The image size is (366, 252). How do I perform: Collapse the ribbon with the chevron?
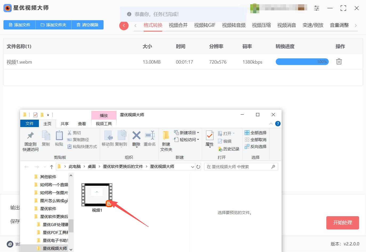click(x=271, y=124)
